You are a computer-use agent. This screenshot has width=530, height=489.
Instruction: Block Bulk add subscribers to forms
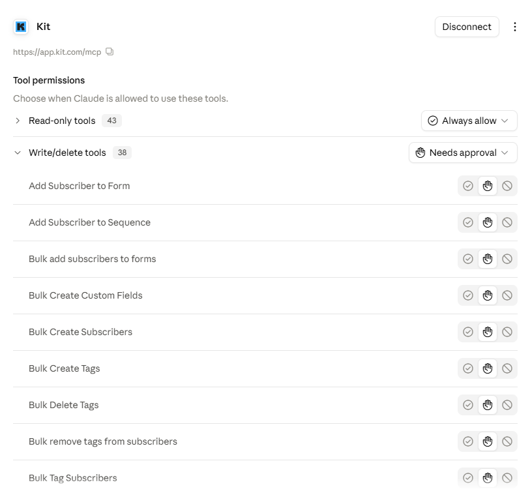[507, 259]
